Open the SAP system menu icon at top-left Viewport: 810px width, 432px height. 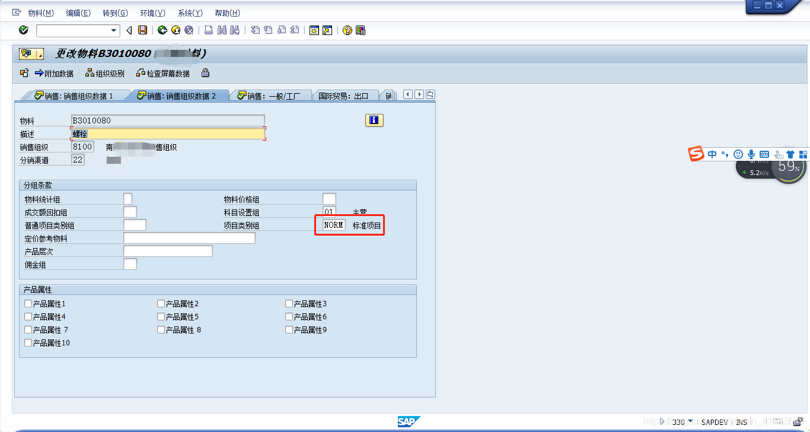17,12
